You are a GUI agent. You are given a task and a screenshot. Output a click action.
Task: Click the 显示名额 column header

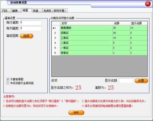139,23
